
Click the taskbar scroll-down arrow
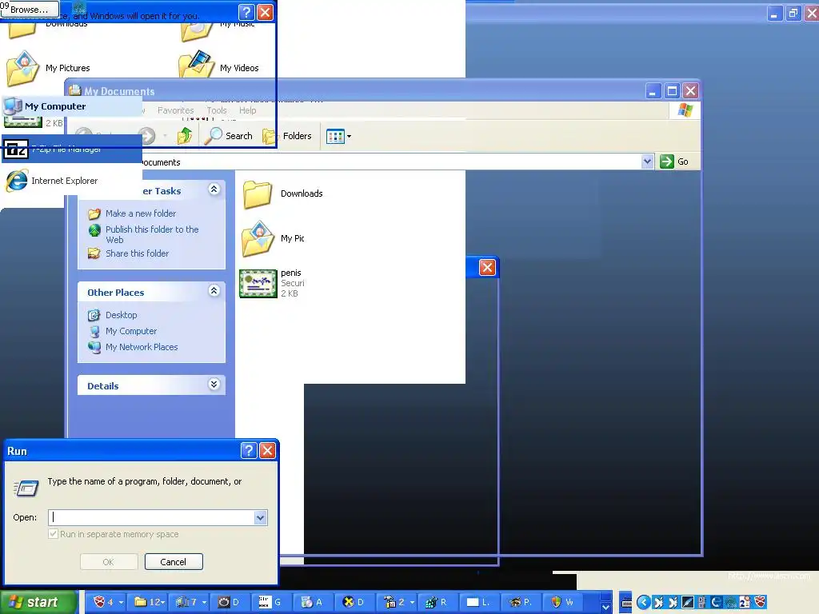605,607
